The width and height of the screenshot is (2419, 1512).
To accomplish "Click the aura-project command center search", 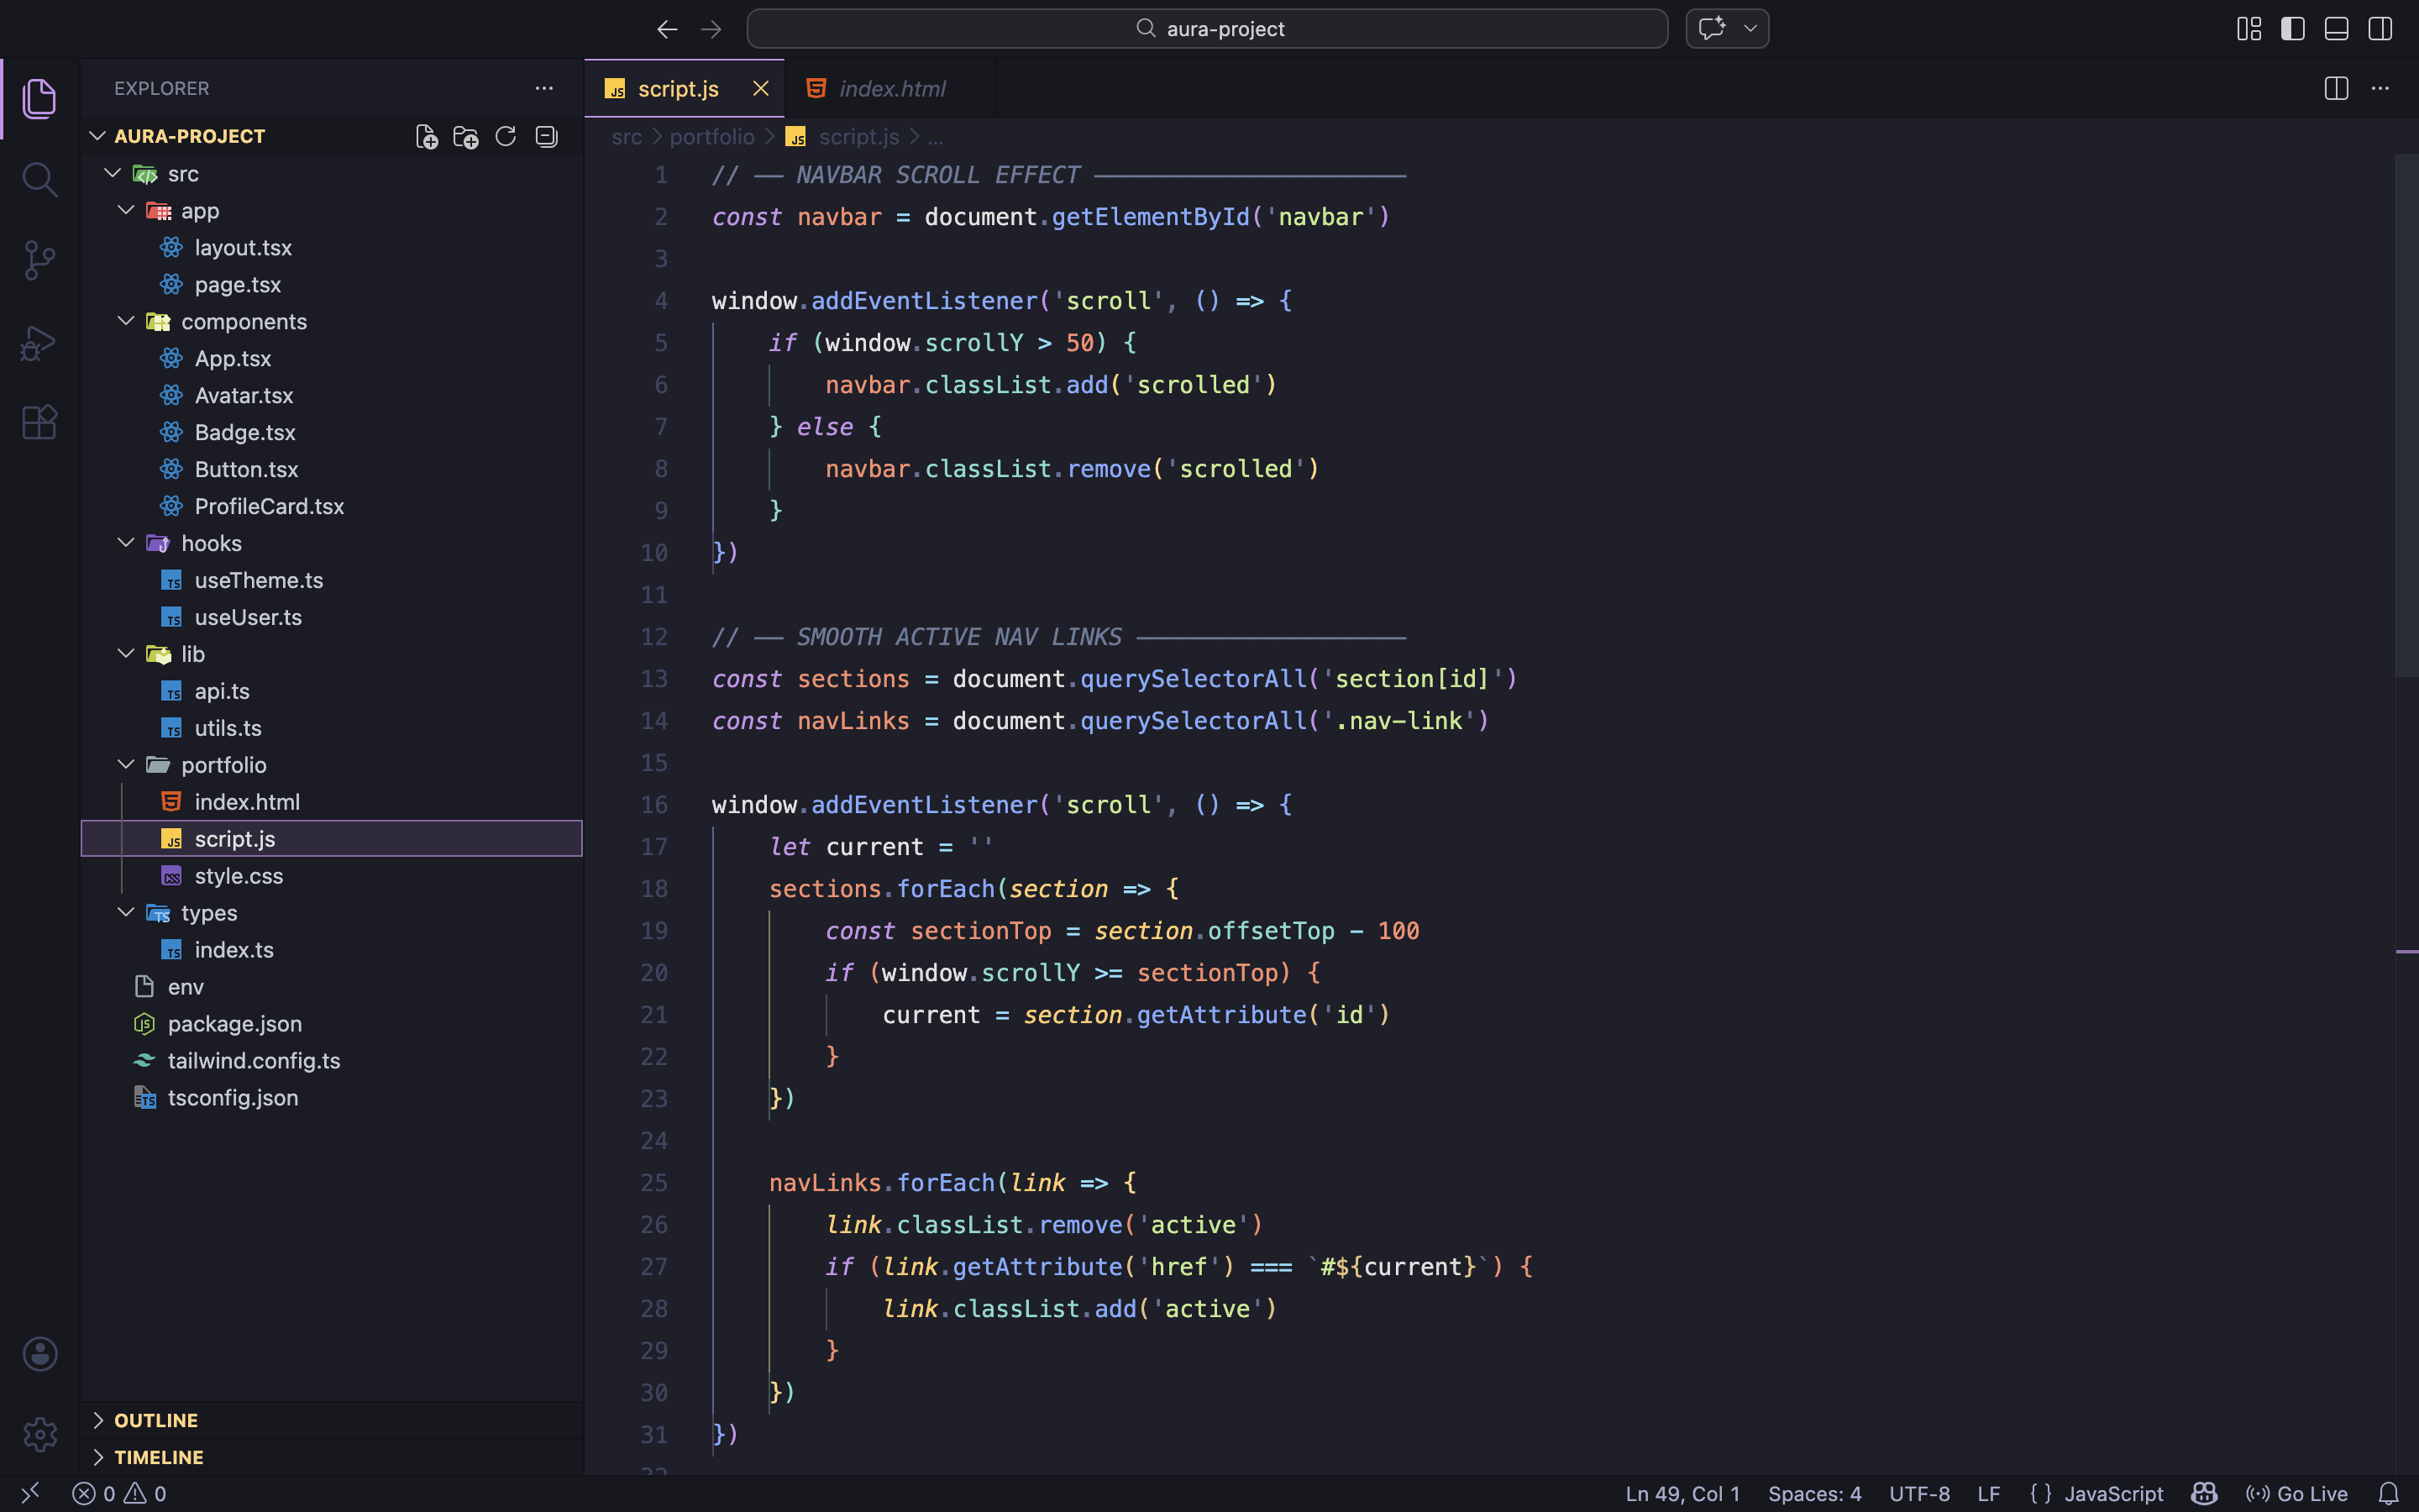I will (1206, 29).
